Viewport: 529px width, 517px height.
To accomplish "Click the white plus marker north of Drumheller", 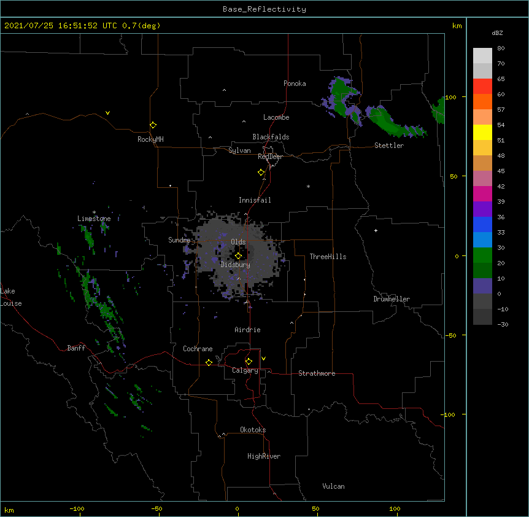I will (x=376, y=230).
